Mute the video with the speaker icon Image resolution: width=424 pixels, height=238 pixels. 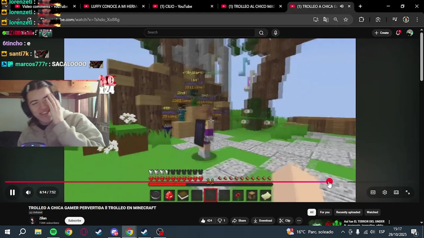[28, 192]
